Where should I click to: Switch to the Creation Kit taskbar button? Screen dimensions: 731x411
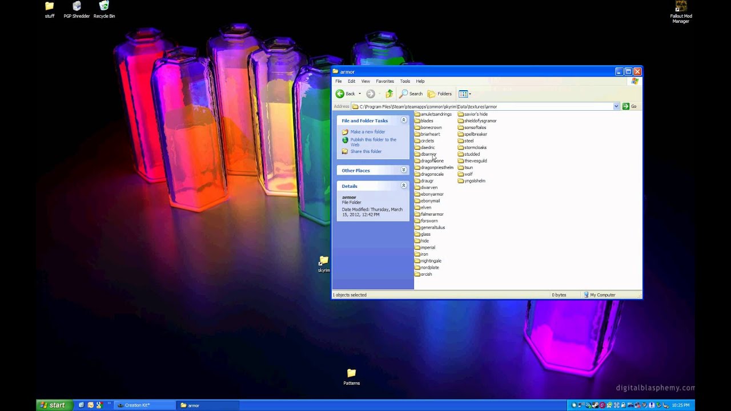pyautogui.click(x=144, y=405)
